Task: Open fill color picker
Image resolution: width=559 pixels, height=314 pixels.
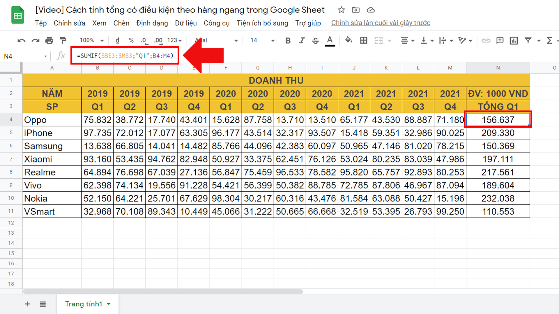Action: click(x=349, y=40)
